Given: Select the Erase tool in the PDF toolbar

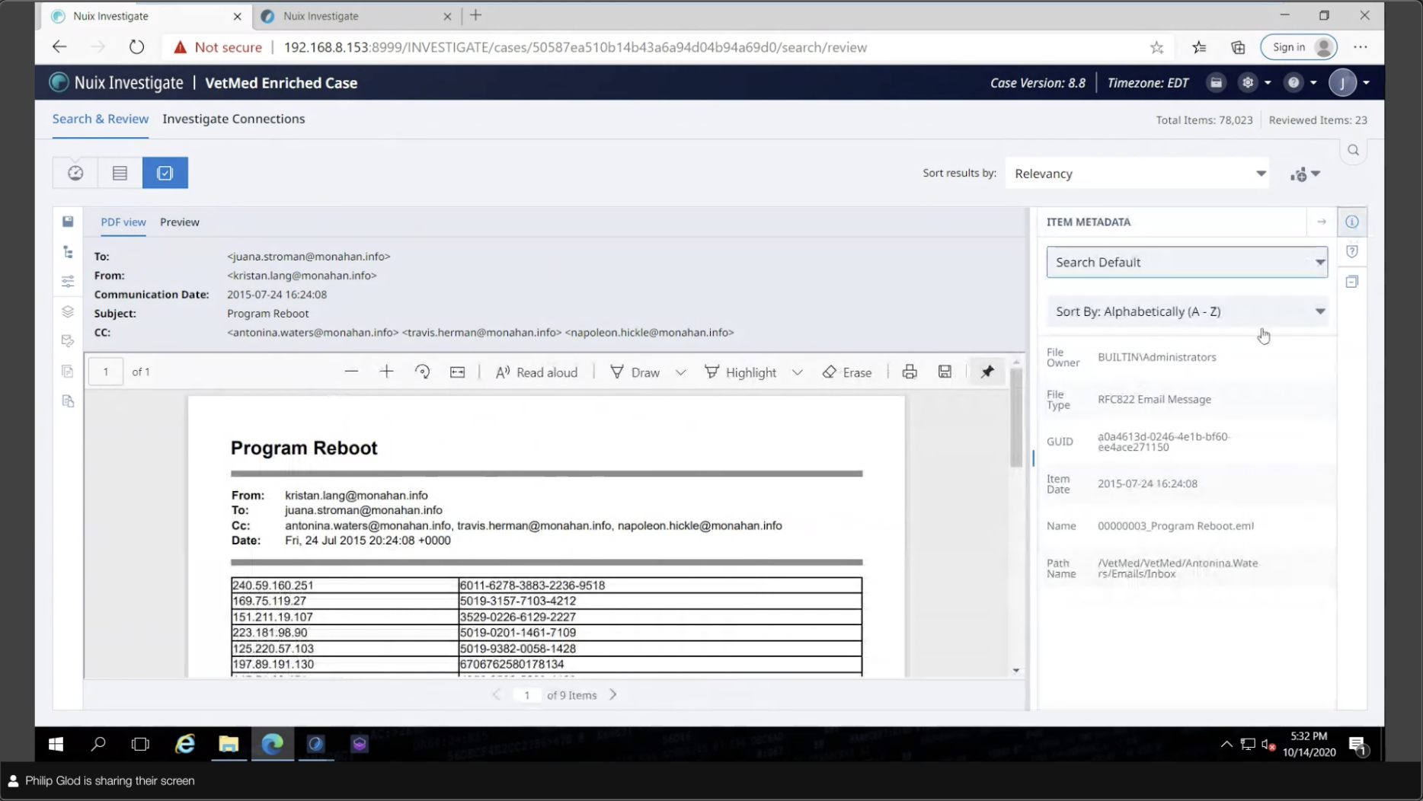Looking at the screenshot, I should pyautogui.click(x=847, y=372).
